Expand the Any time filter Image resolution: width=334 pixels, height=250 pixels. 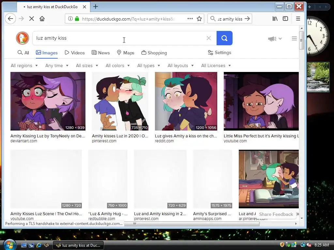click(57, 65)
